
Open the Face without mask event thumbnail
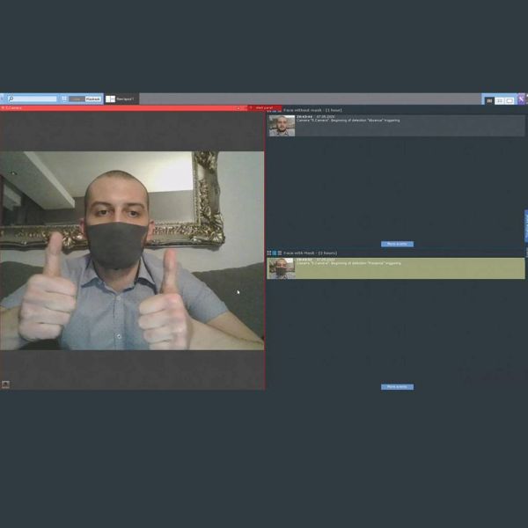[x=282, y=125]
